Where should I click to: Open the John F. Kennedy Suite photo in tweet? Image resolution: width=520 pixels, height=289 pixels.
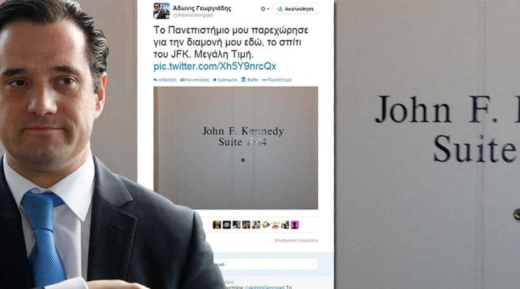click(x=235, y=148)
